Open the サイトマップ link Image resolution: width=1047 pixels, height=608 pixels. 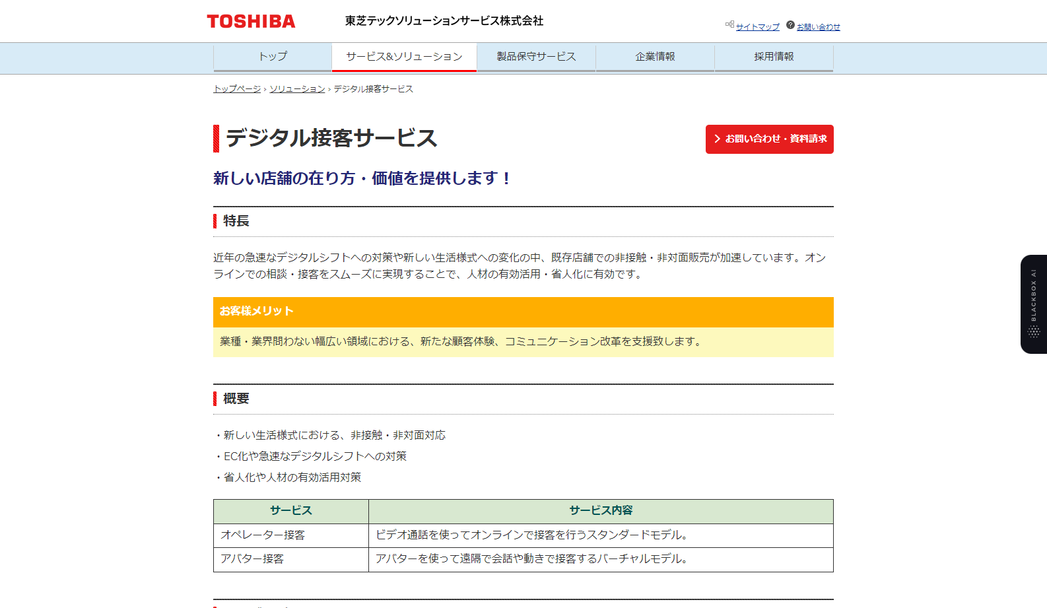click(757, 27)
